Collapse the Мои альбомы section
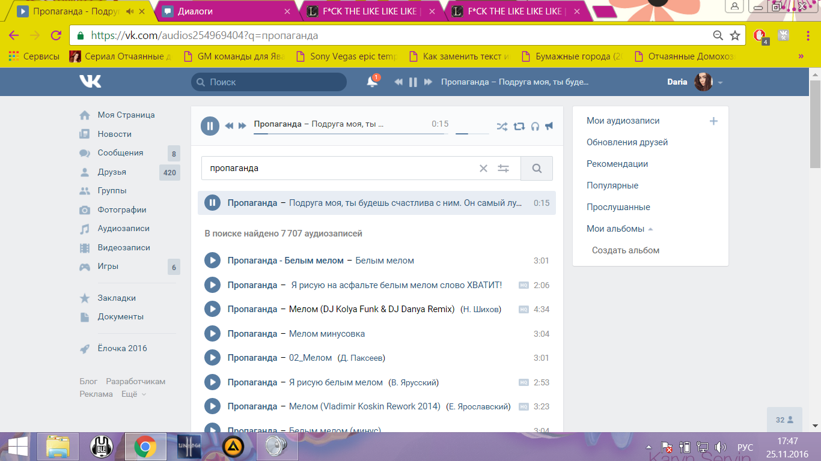821x461 pixels. tap(650, 229)
